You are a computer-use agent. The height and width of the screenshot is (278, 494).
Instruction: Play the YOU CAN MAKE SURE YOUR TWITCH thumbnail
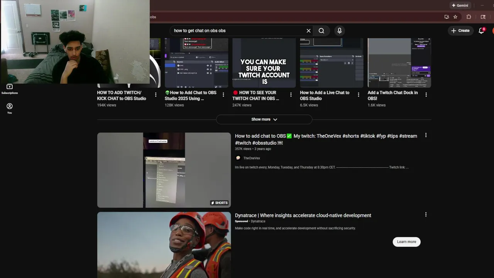pos(264,63)
